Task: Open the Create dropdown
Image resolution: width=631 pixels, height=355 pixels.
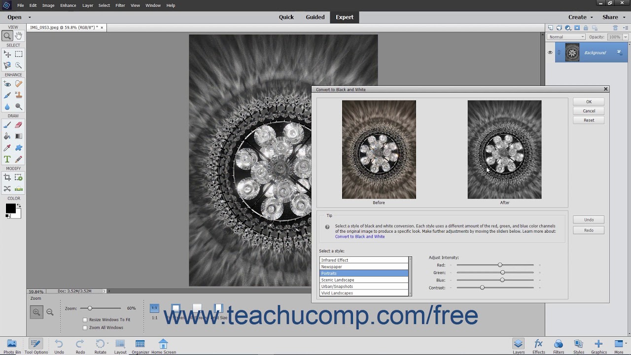Action: coord(580,17)
